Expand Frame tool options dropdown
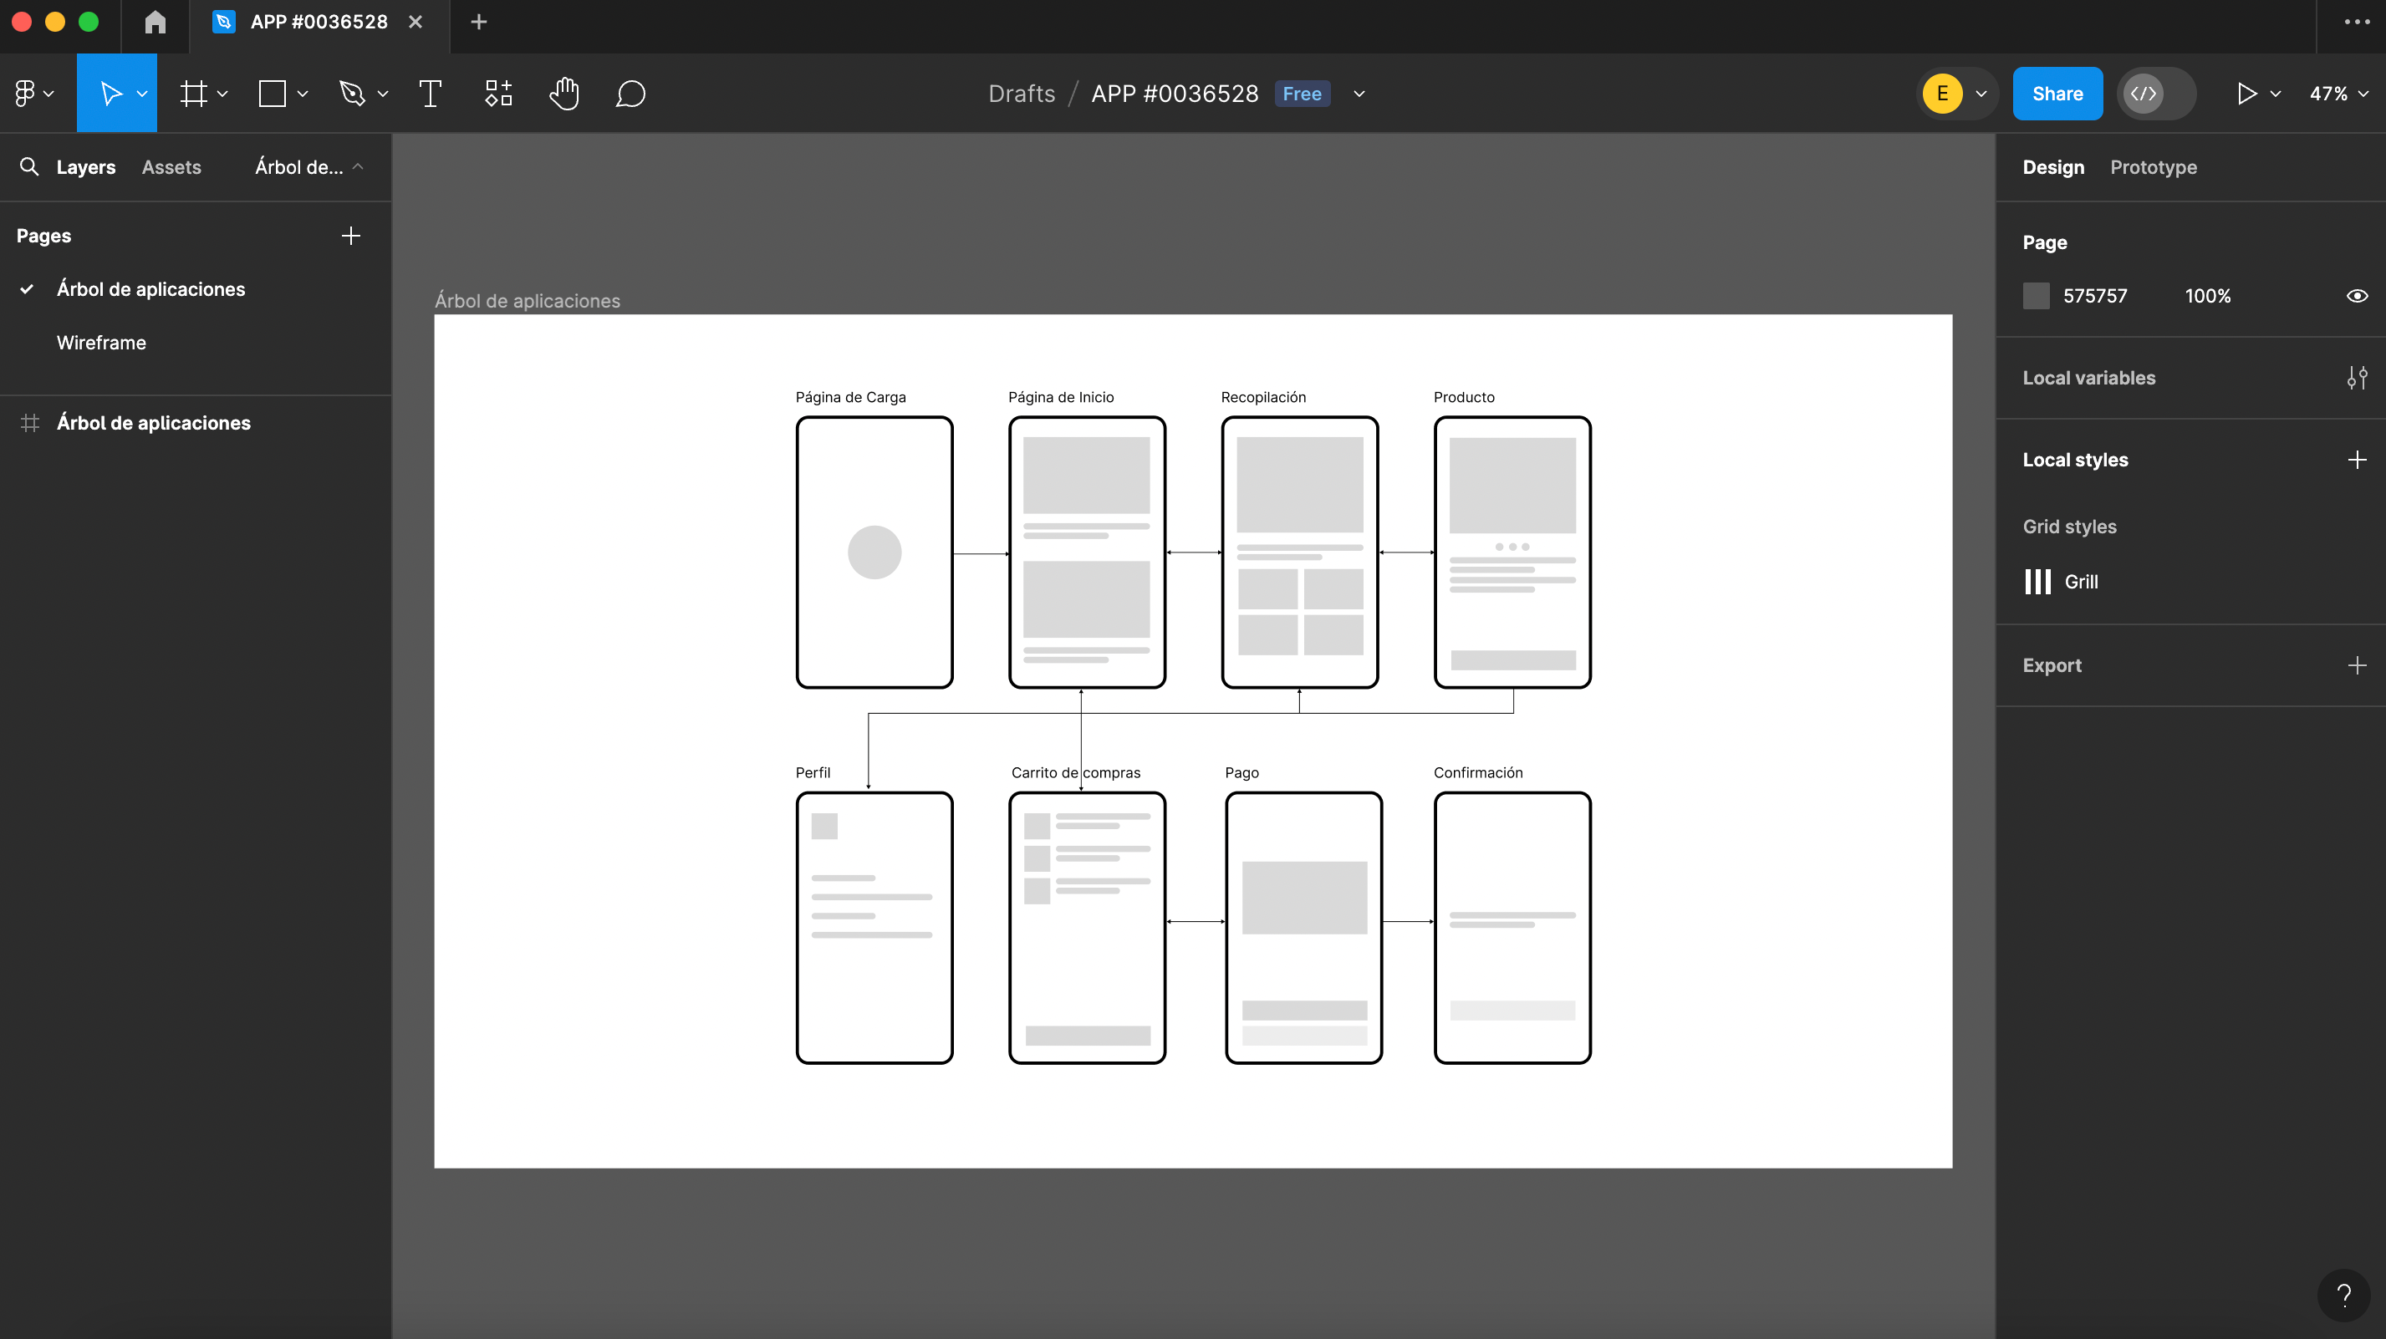 (x=222, y=94)
